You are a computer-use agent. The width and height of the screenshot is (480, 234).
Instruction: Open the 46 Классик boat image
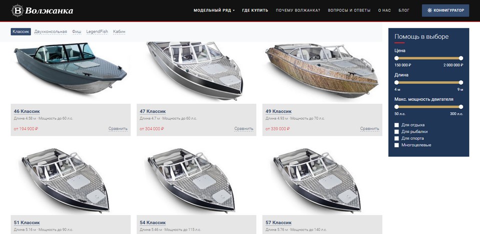tap(70, 68)
